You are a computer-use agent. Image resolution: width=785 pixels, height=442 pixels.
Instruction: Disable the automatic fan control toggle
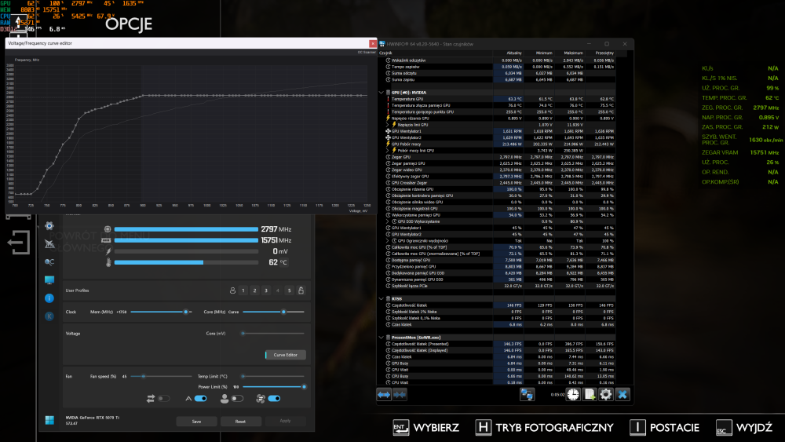(x=200, y=399)
